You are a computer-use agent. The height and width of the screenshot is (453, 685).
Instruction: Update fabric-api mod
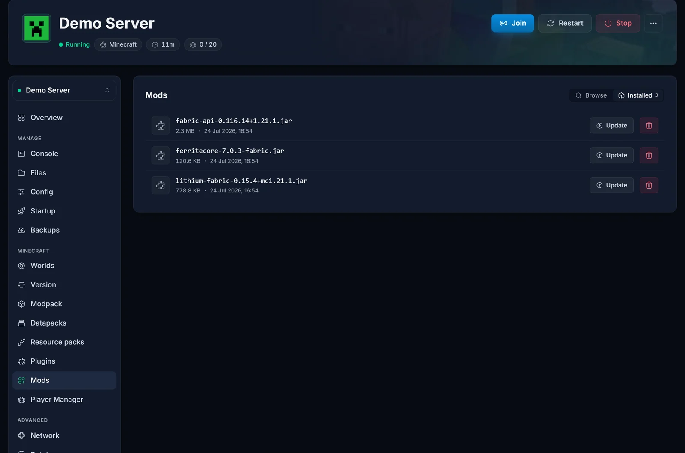[x=611, y=126]
